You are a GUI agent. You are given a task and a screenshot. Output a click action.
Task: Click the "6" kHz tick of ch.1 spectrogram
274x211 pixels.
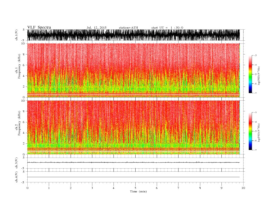24,65
